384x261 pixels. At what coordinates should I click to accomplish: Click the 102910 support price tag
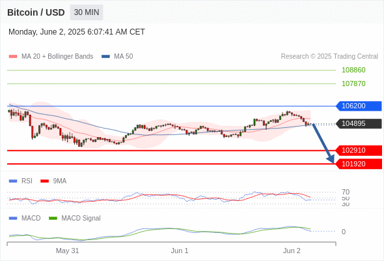click(359, 150)
